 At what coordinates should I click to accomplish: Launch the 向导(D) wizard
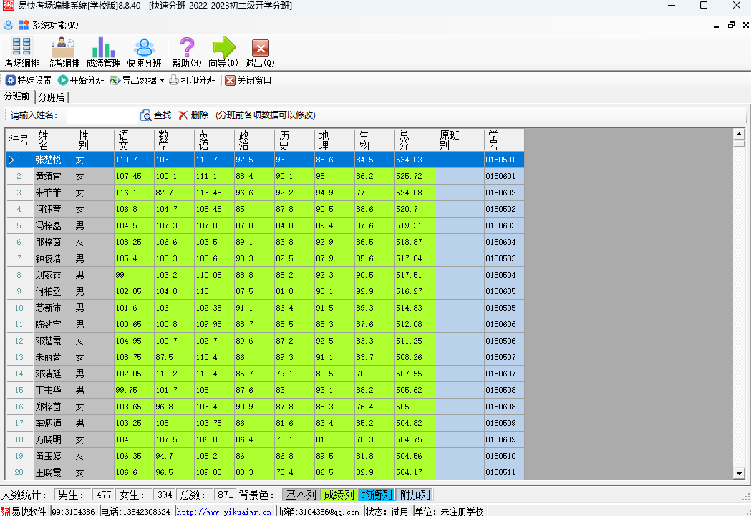(223, 52)
